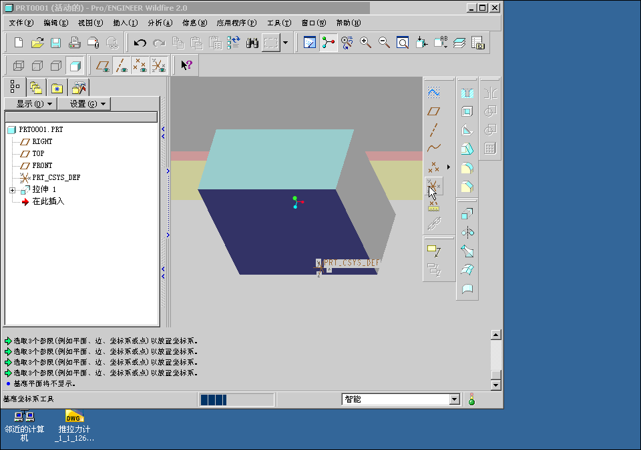The image size is (641, 450).
Task: Click the datum curve tool
Action: click(433, 148)
